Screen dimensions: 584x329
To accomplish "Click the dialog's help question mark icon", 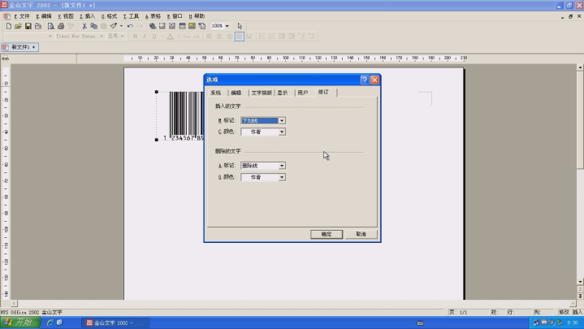I will (x=364, y=80).
